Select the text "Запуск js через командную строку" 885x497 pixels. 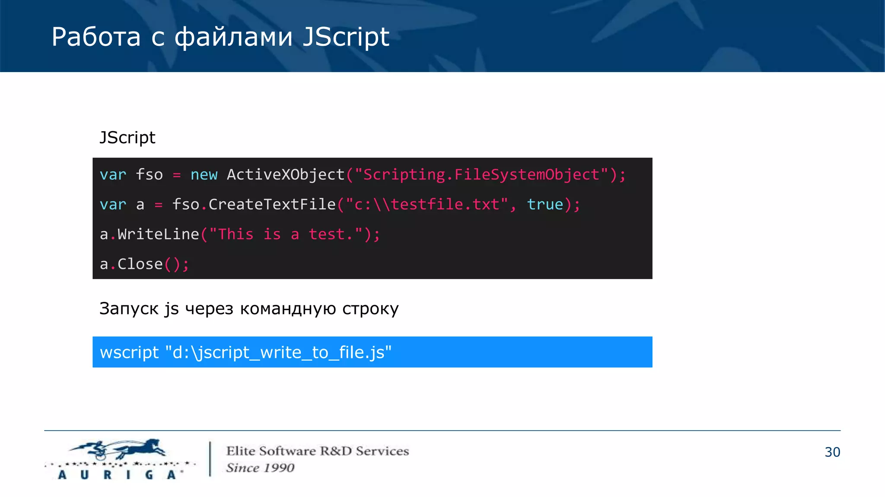(249, 309)
